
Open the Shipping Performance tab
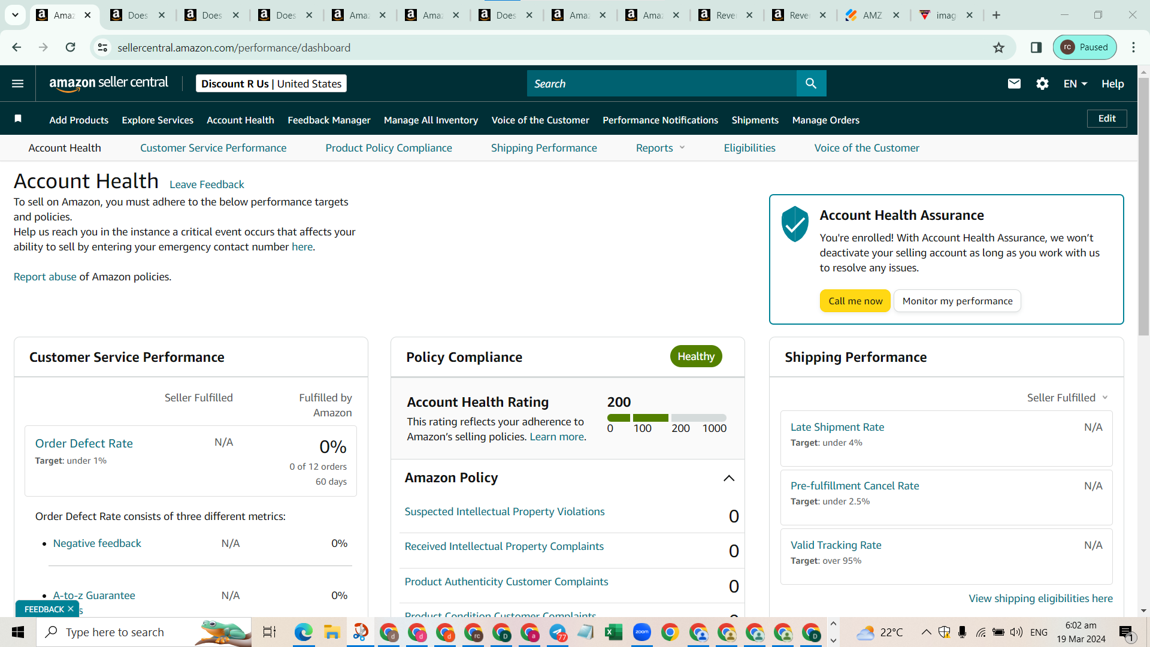pos(544,148)
